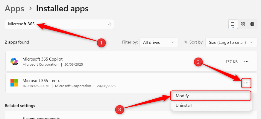Focus the Microsoft 365 search field
This screenshot has width=261, height=119.
pos(59,24)
